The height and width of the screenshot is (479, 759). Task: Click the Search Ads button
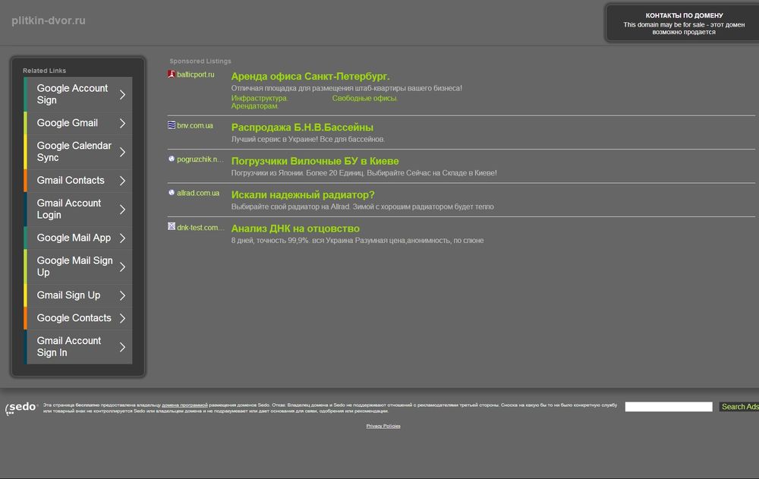point(739,406)
